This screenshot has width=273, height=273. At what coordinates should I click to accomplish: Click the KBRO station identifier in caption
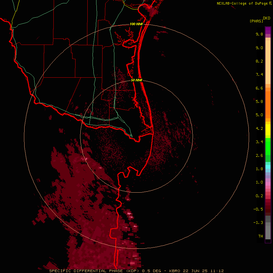click(x=175, y=271)
